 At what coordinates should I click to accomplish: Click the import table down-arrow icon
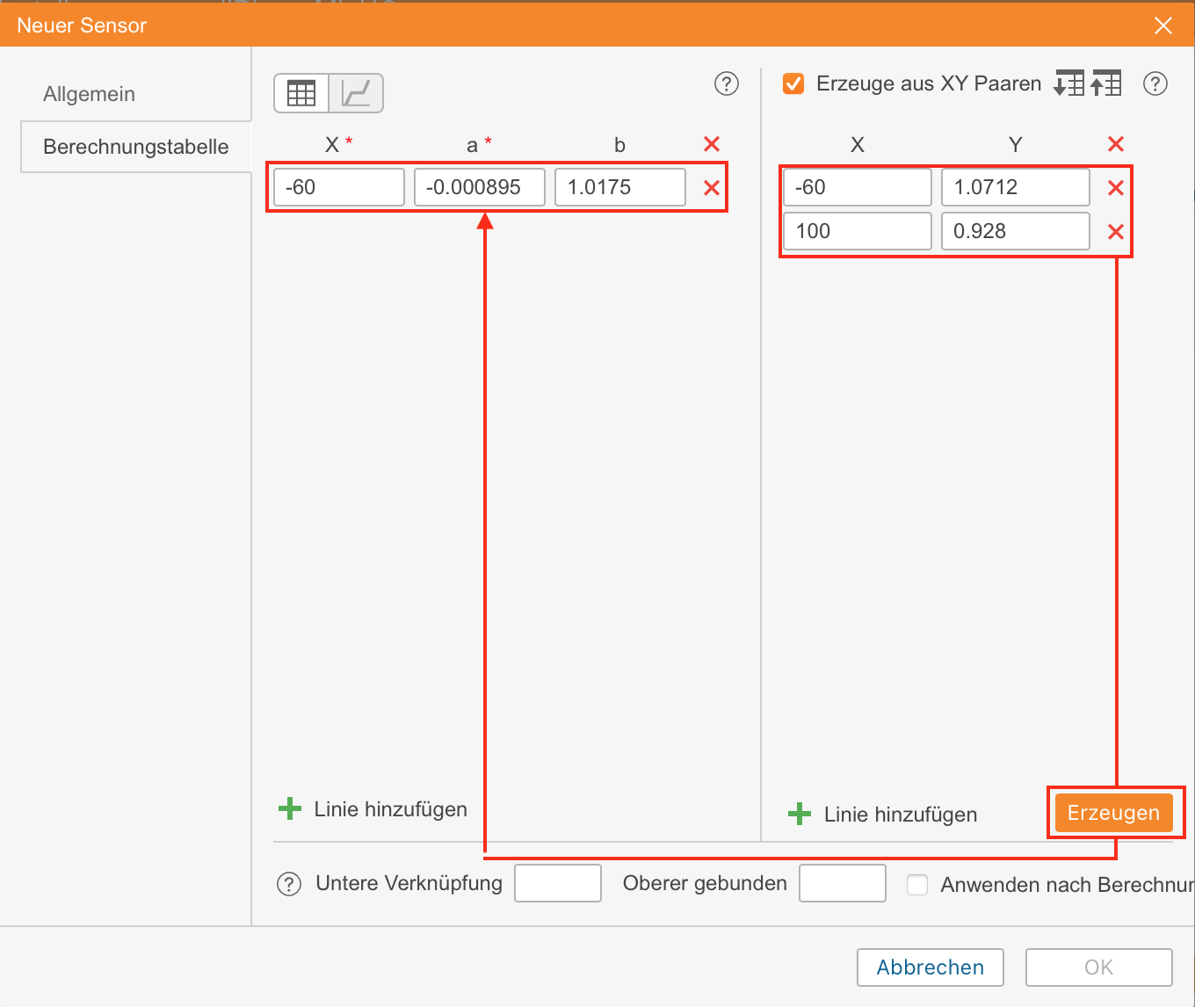pyautogui.click(x=1068, y=83)
